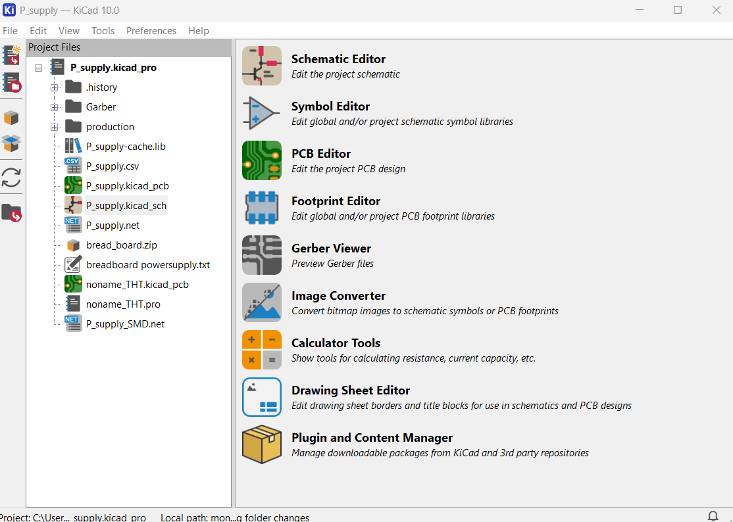Screen dimensions: 733x522
Task: Click the P_supply-cache.lib library icon
Action: click(x=74, y=146)
